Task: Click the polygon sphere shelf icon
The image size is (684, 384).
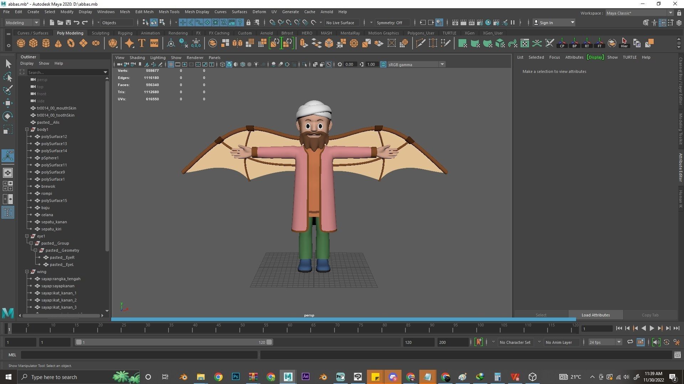Action: [x=21, y=43]
